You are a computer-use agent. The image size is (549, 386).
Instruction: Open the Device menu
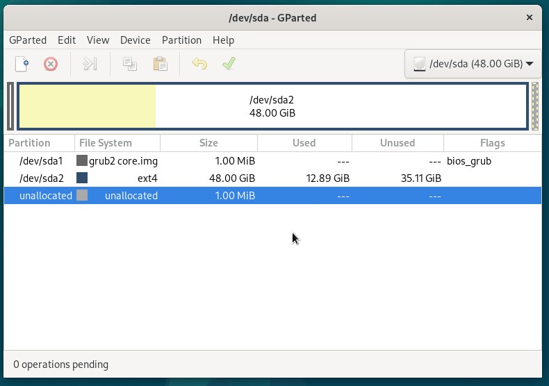pyautogui.click(x=135, y=40)
